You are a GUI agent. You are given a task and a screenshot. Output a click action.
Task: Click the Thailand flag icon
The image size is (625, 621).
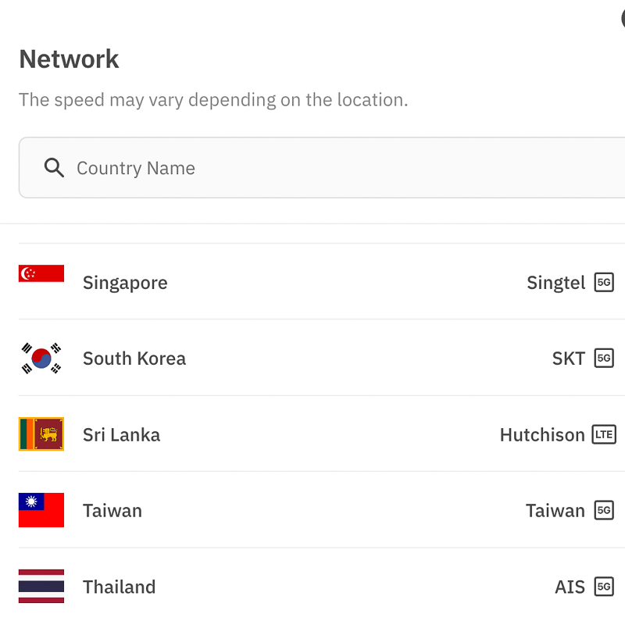(x=41, y=586)
